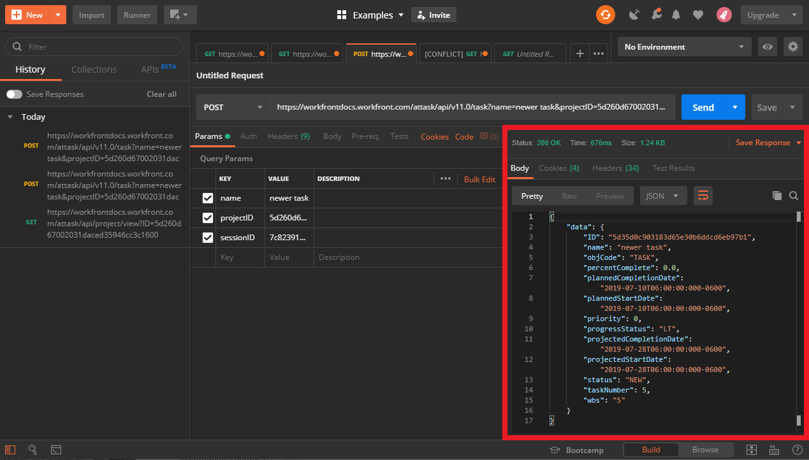Add a new request tab with plus

pyautogui.click(x=579, y=54)
